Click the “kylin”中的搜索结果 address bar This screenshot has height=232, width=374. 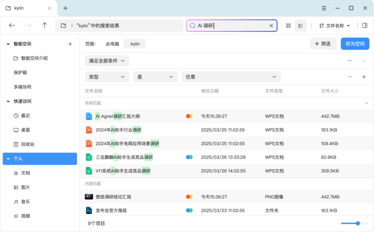coord(119,26)
